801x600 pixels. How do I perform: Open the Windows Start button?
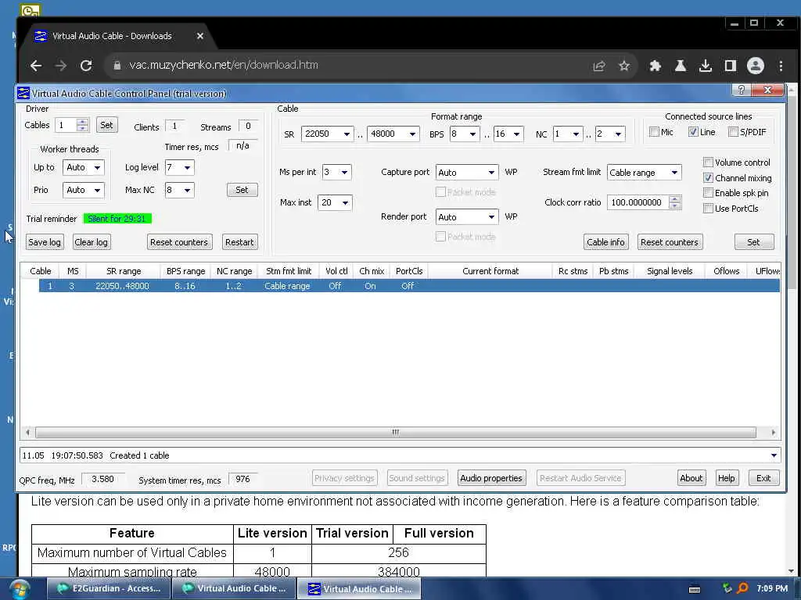coord(19,589)
